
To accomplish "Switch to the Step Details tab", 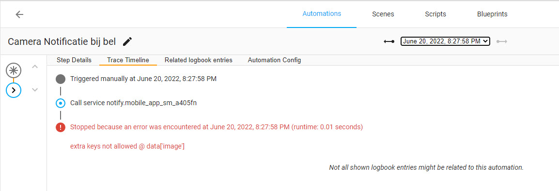I will (x=74, y=60).
